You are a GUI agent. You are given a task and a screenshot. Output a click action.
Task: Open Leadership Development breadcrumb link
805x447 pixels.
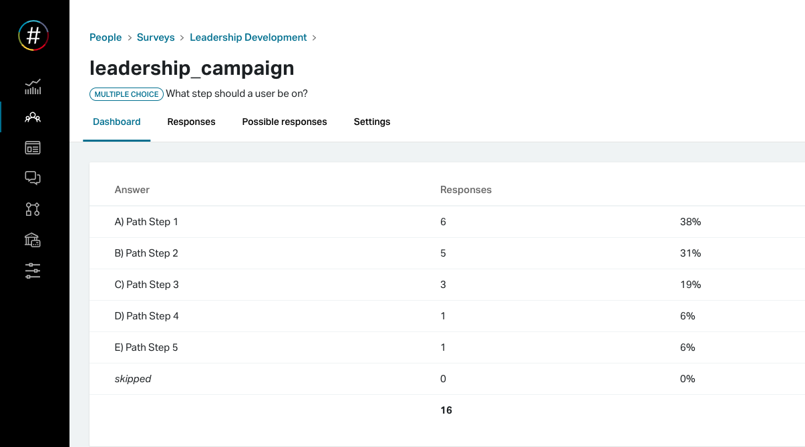click(249, 37)
